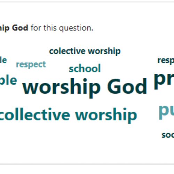Click the bold 'God' in the summary sentence
This screenshot has width=174, height=174.
20,28
